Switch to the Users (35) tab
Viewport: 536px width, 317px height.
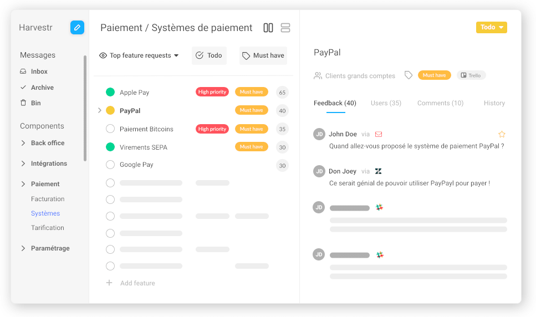tap(386, 103)
